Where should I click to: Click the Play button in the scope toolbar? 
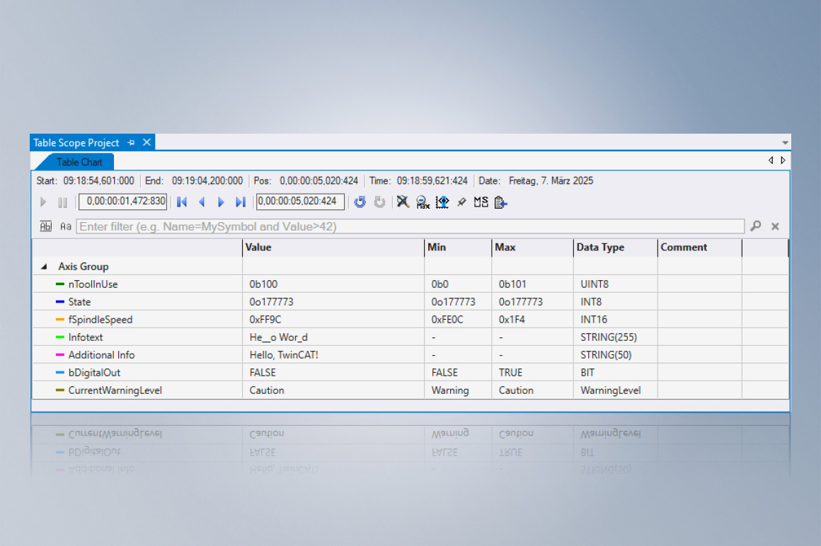[x=43, y=202]
